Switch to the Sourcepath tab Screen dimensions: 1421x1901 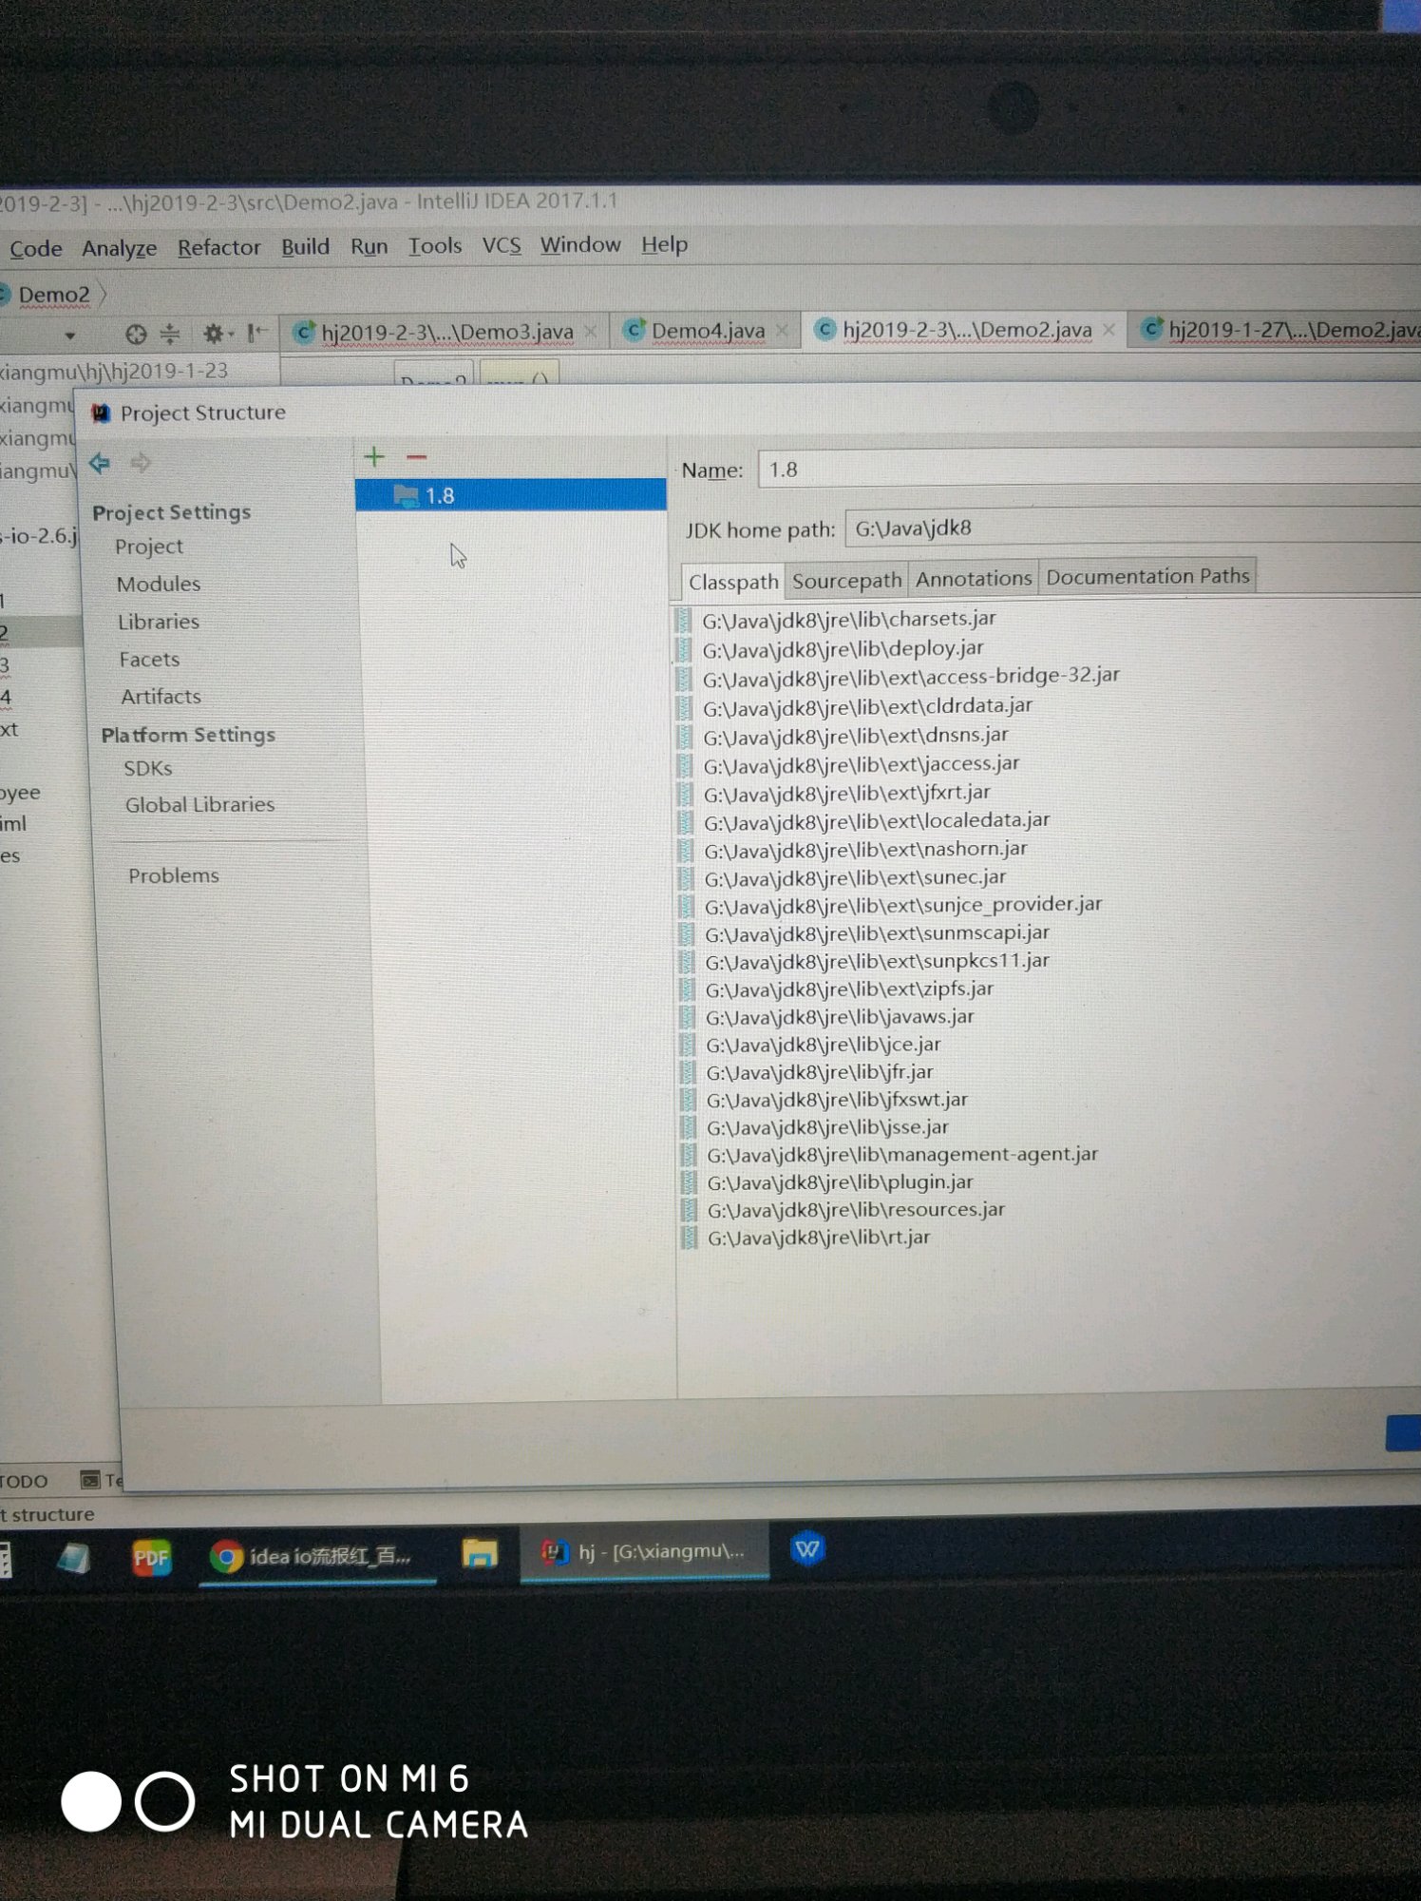[846, 580]
